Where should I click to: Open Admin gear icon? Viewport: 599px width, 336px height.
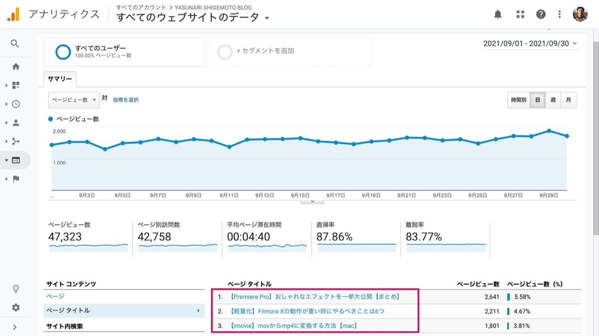point(15,308)
